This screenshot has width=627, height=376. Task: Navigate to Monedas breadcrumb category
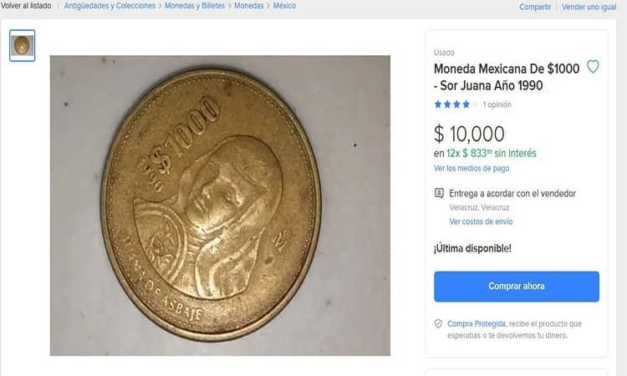click(x=249, y=6)
